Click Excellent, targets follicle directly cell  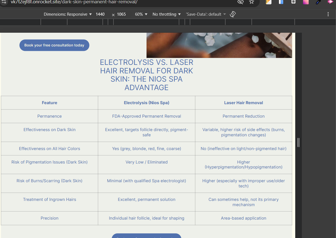point(147,132)
